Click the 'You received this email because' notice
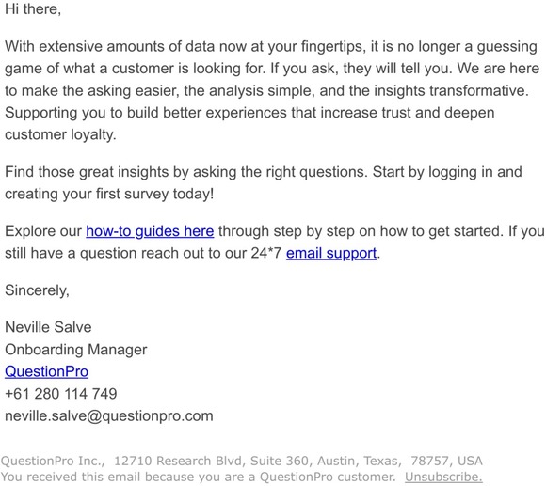Screen dimensions: 546x486 tap(198, 477)
